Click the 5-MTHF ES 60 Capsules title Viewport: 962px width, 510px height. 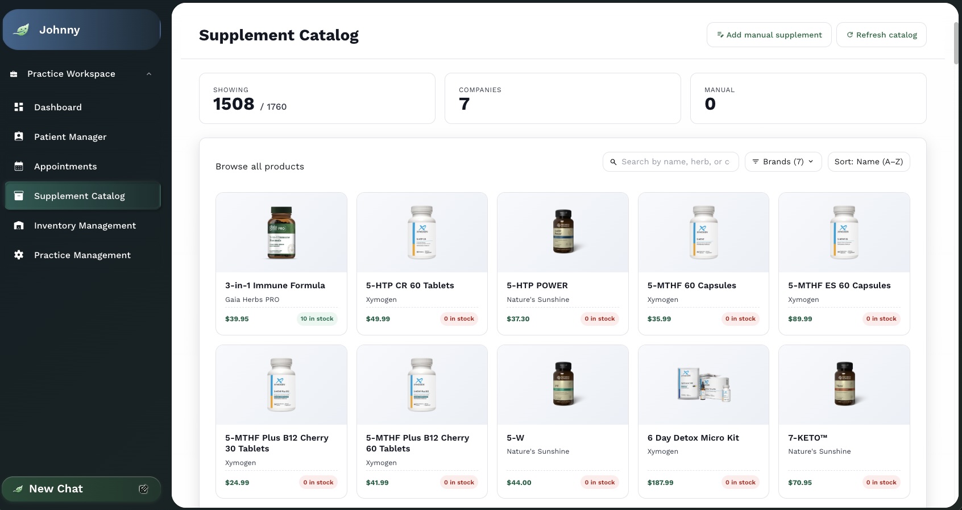click(839, 285)
